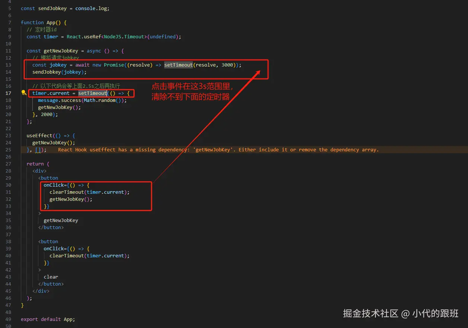468x328 pixels.
Task: Click the useEffect keyword on line 23
Action: point(39,135)
